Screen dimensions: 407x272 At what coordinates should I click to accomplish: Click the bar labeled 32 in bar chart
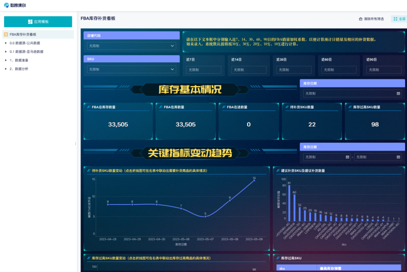(300, 214)
